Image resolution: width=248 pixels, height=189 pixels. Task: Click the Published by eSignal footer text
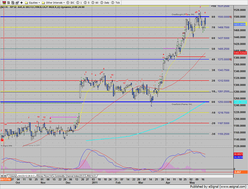(x=218, y=187)
